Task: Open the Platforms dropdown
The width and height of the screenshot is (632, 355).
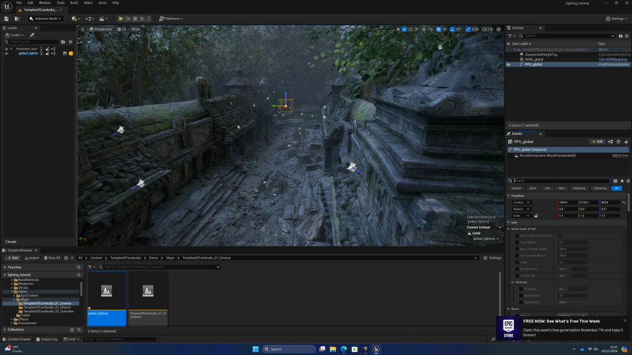Action: 171,18
